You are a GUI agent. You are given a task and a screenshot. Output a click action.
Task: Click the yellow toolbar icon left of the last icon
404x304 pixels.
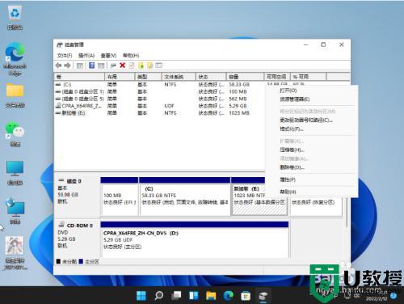(x=149, y=65)
